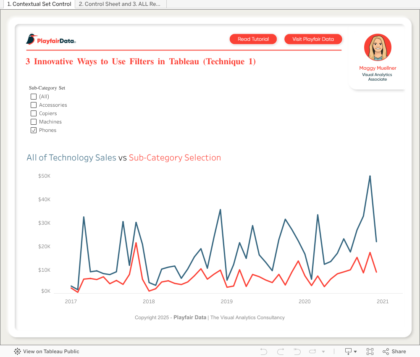This screenshot has height=357, width=420.
Task: Click the Read Tutorial button
Action: pos(253,39)
